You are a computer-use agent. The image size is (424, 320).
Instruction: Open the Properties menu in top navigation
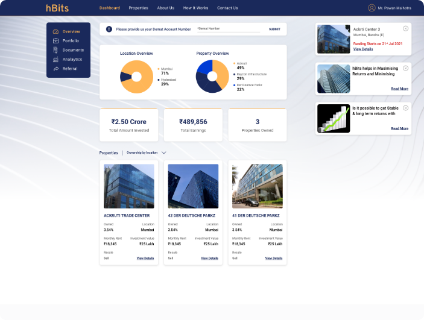[x=138, y=8]
